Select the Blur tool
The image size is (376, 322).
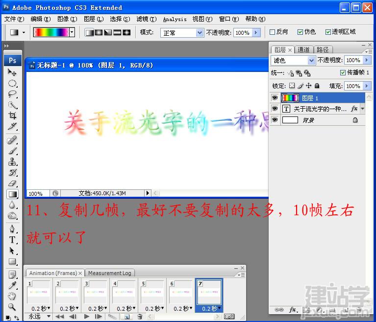point(12,205)
